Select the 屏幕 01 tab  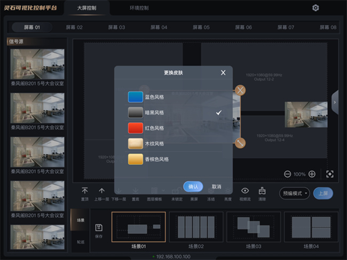coord(32,27)
